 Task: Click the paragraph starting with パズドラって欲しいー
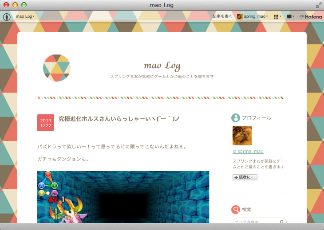[112, 147]
